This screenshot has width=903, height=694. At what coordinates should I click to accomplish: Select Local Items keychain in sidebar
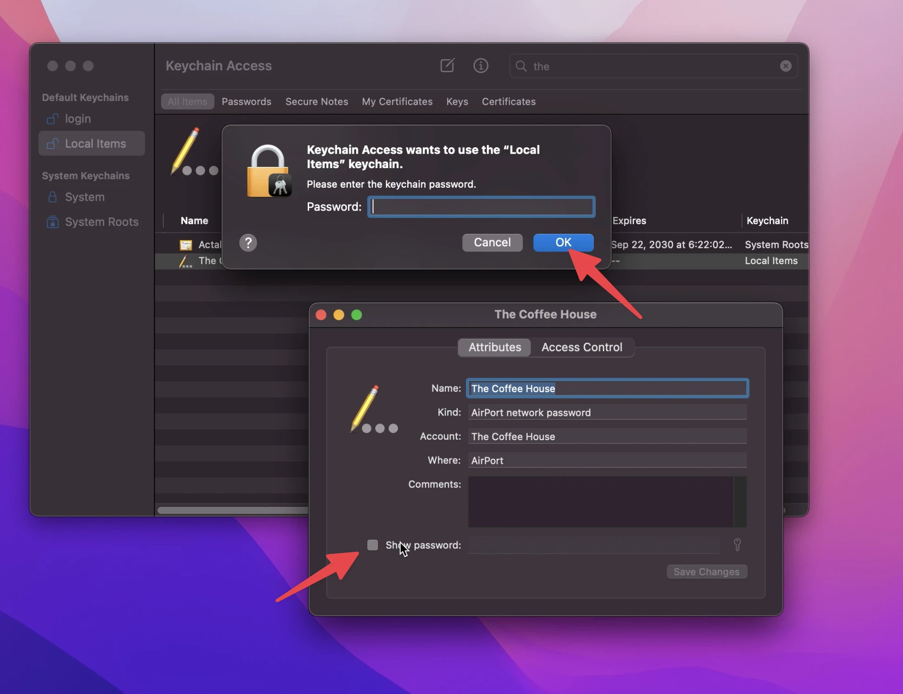point(92,143)
